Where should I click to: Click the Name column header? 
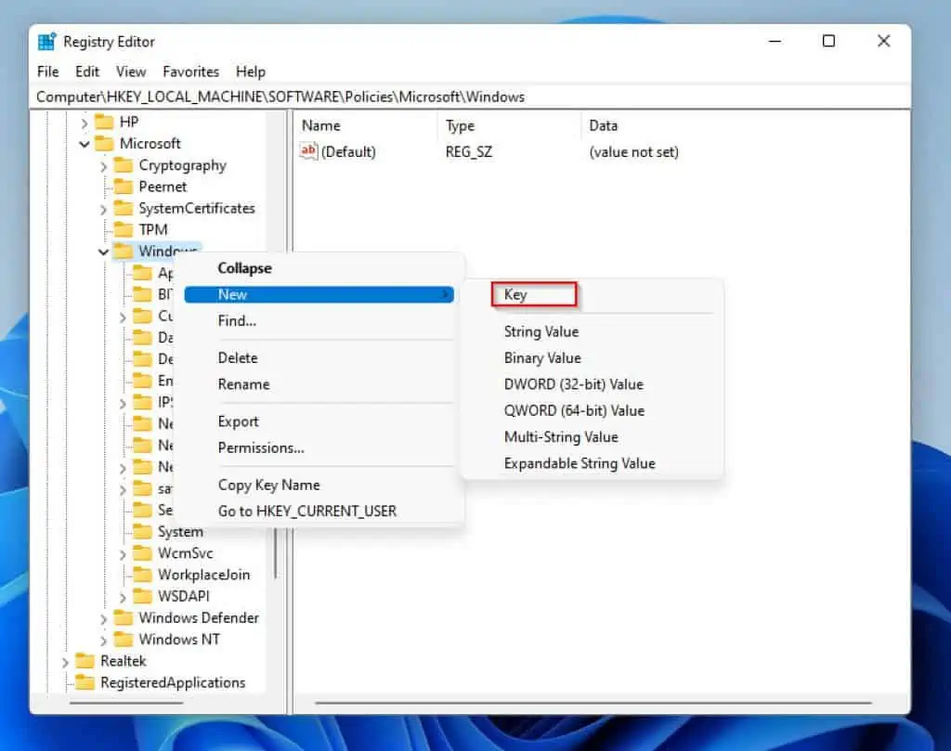(319, 125)
